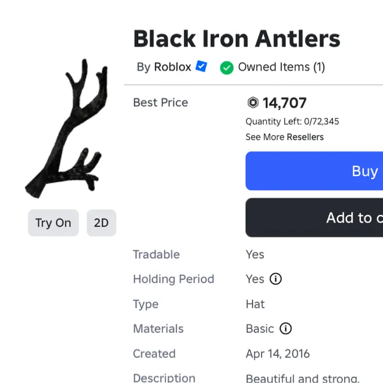Click the Tradable Yes value

pos(255,254)
